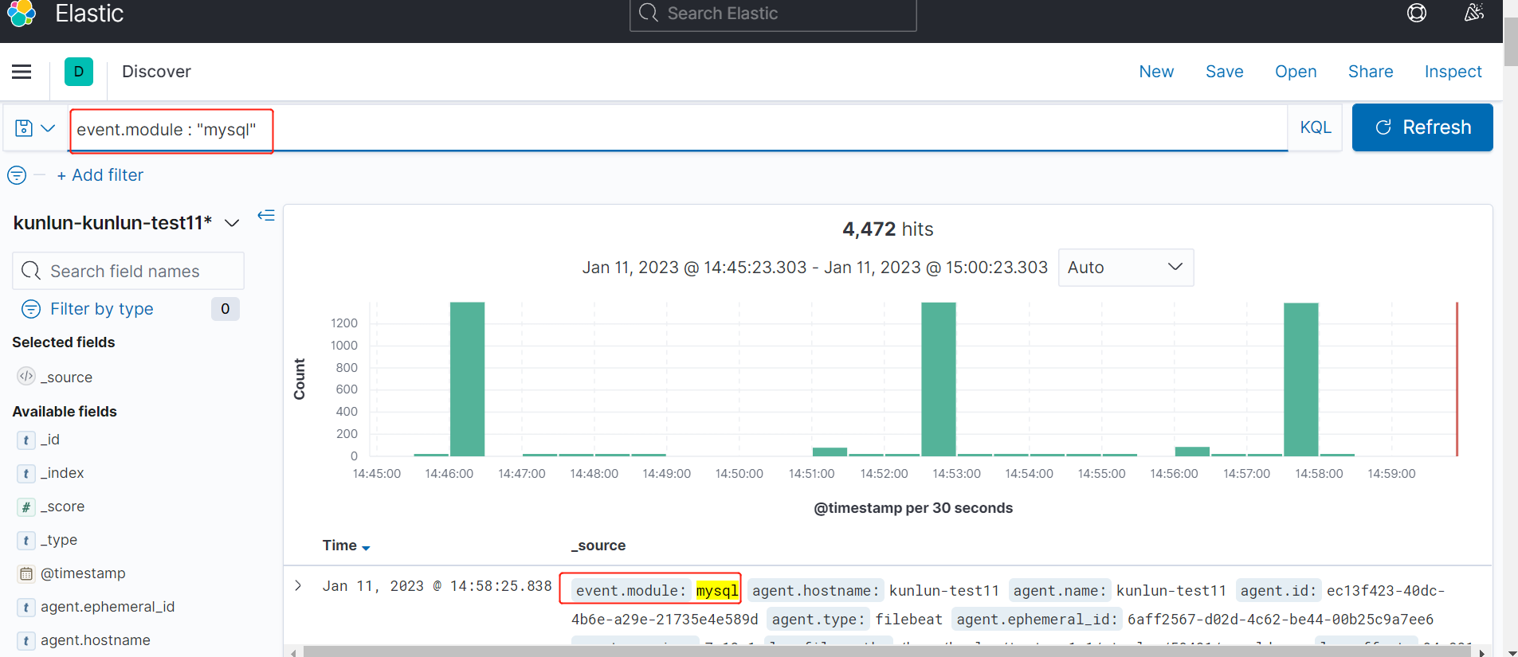
Task: Select the _index available field
Action: [62, 473]
